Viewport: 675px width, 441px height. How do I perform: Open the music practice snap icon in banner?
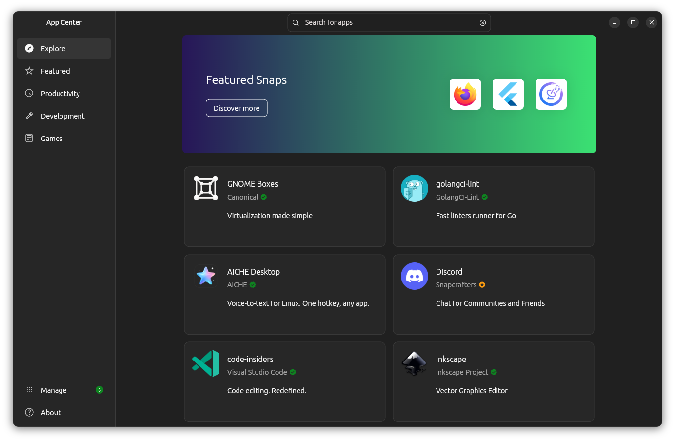pos(551,94)
